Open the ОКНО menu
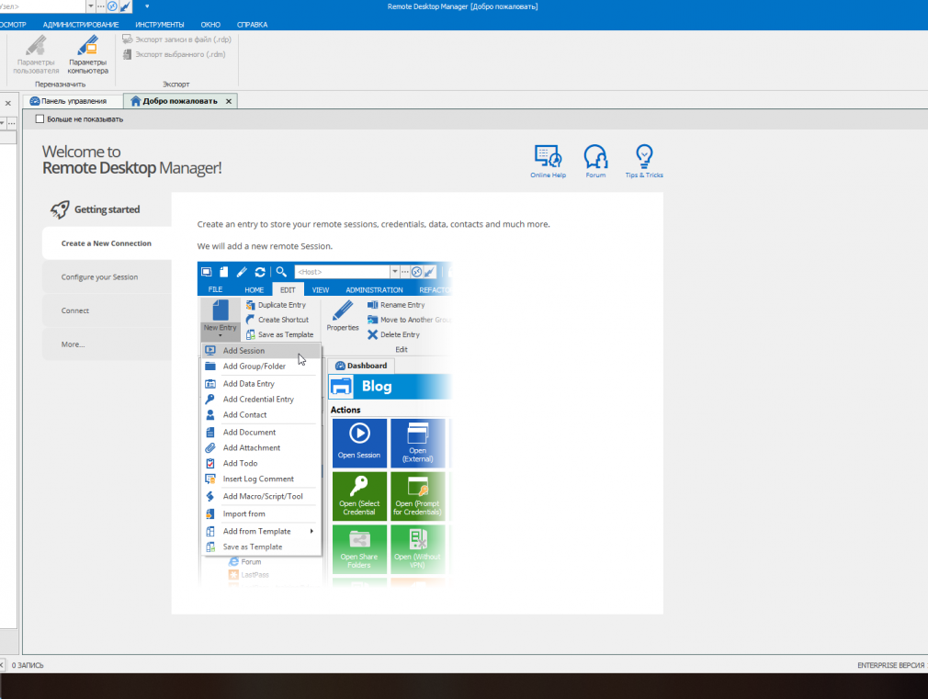Screen dimensions: 928x699 click(210, 25)
